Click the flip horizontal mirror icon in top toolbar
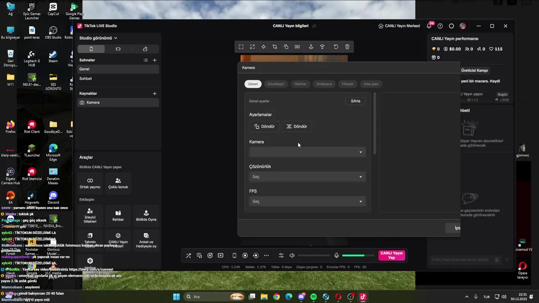Viewport: 539px width, 303px height. click(297, 47)
